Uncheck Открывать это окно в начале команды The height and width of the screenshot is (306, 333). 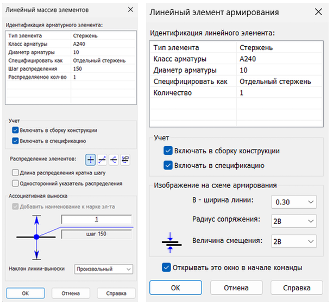point(166,267)
